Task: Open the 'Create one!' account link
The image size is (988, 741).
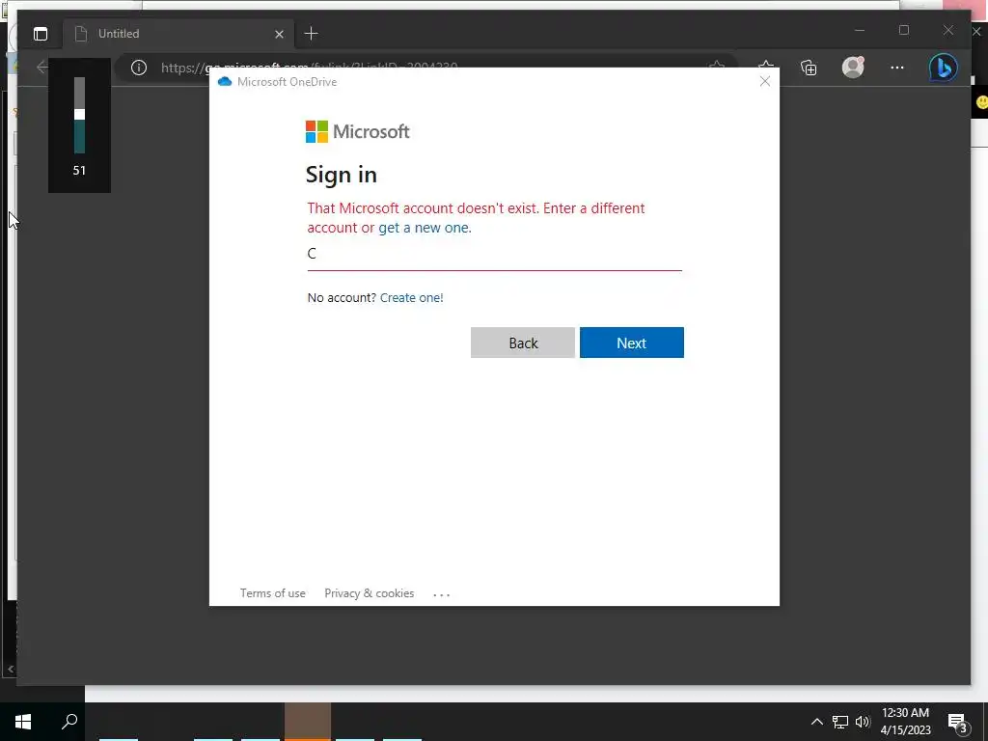Action: pos(411,297)
